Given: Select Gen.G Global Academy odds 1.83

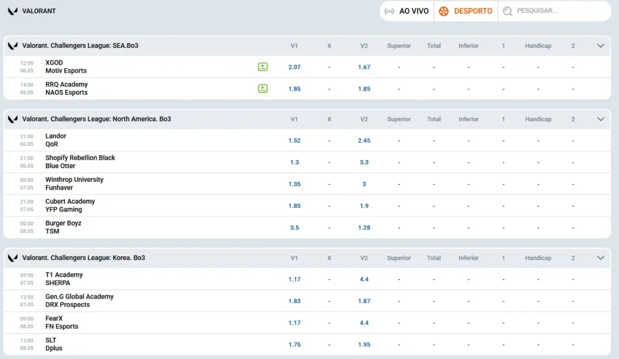Looking at the screenshot, I should pyautogui.click(x=294, y=301).
